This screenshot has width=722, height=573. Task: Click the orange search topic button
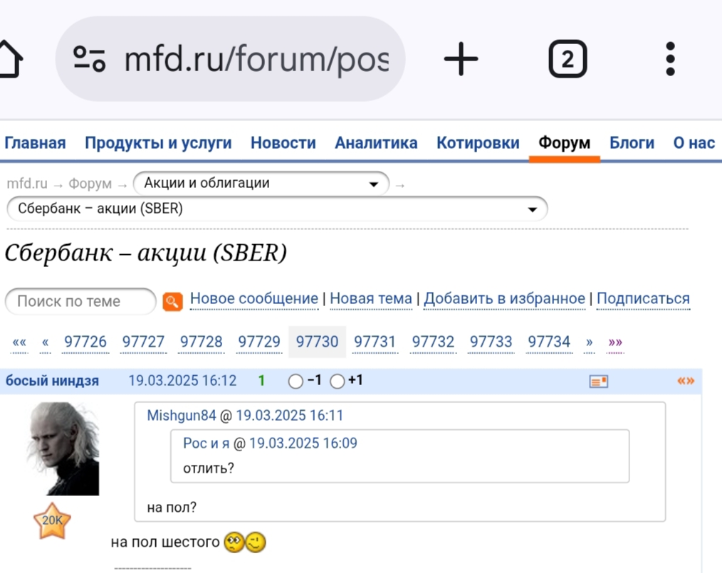point(173,302)
